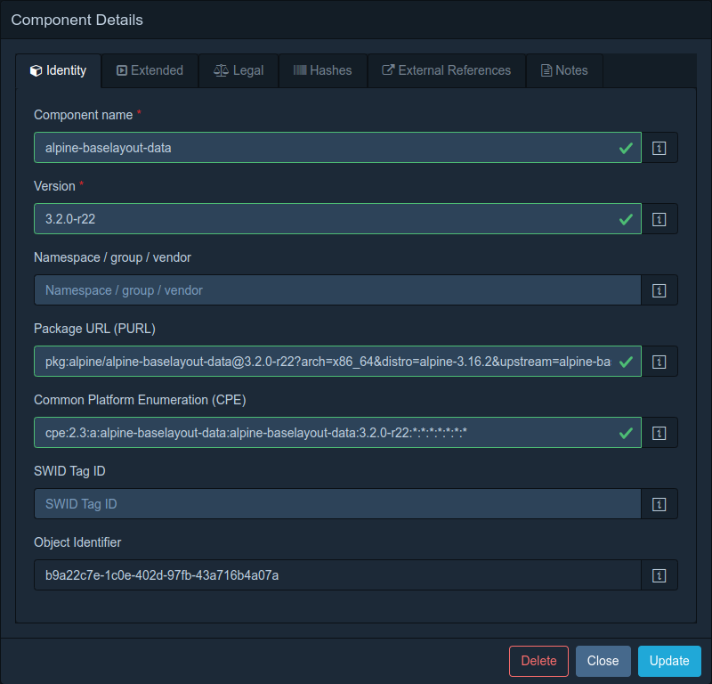Click the info icon beside Package URL field
The image size is (712, 684).
(659, 361)
